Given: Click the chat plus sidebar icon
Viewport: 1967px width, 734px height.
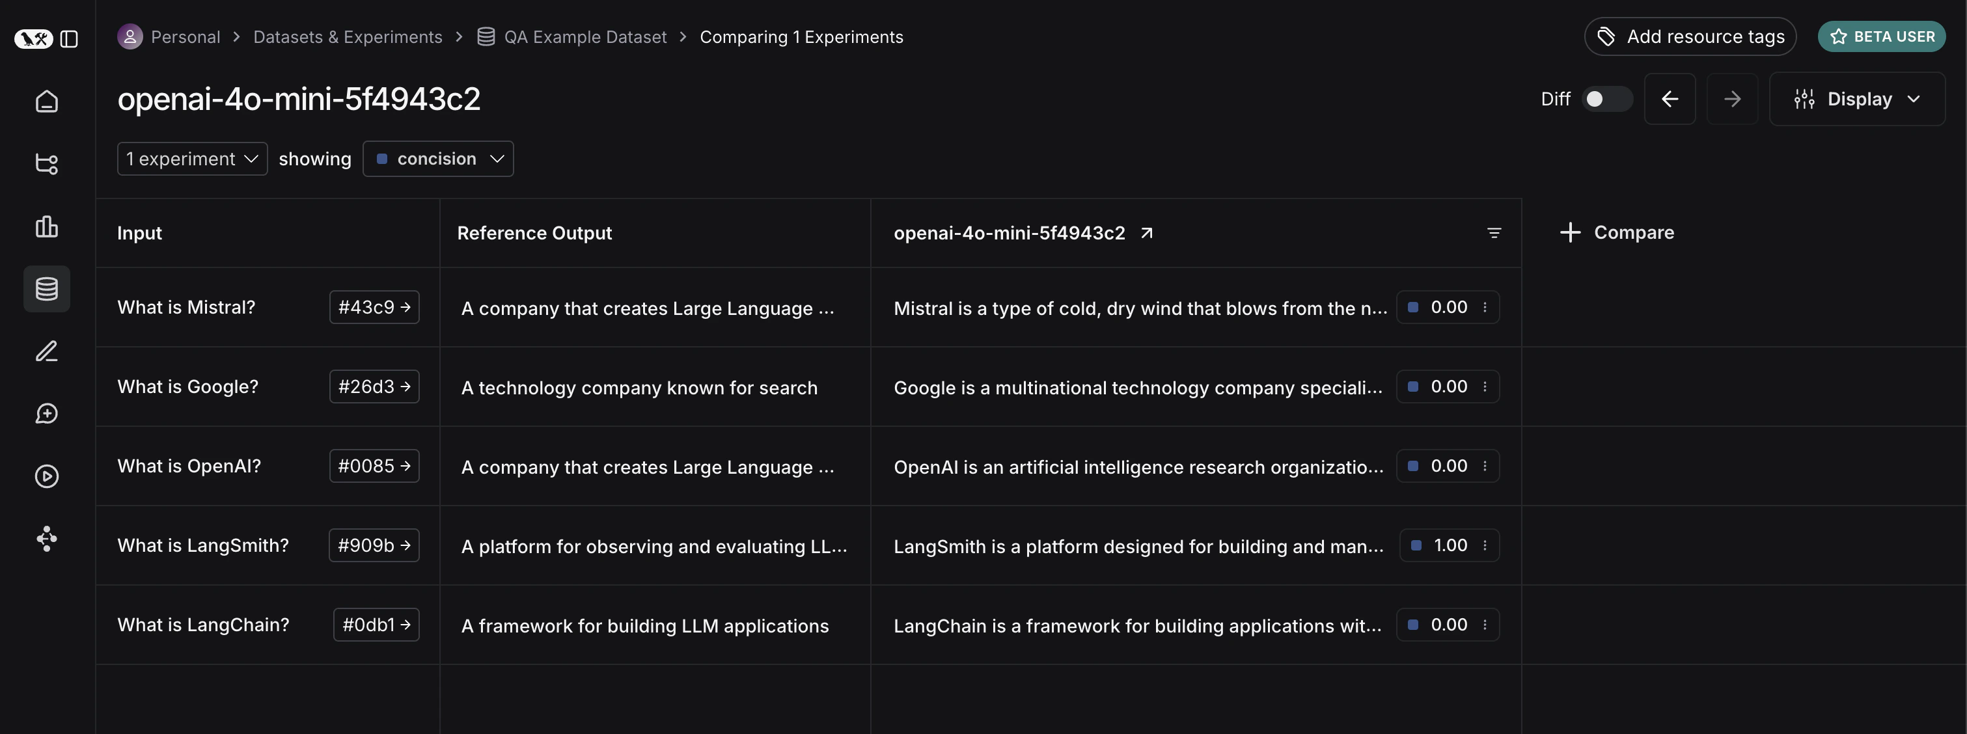Looking at the screenshot, I should tap(47, 415).
